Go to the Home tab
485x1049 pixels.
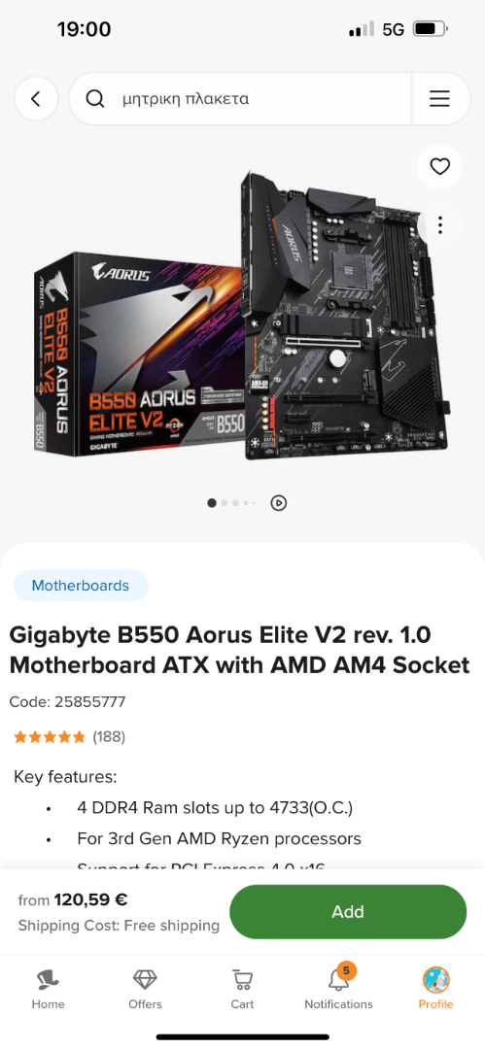pos(49,989)
